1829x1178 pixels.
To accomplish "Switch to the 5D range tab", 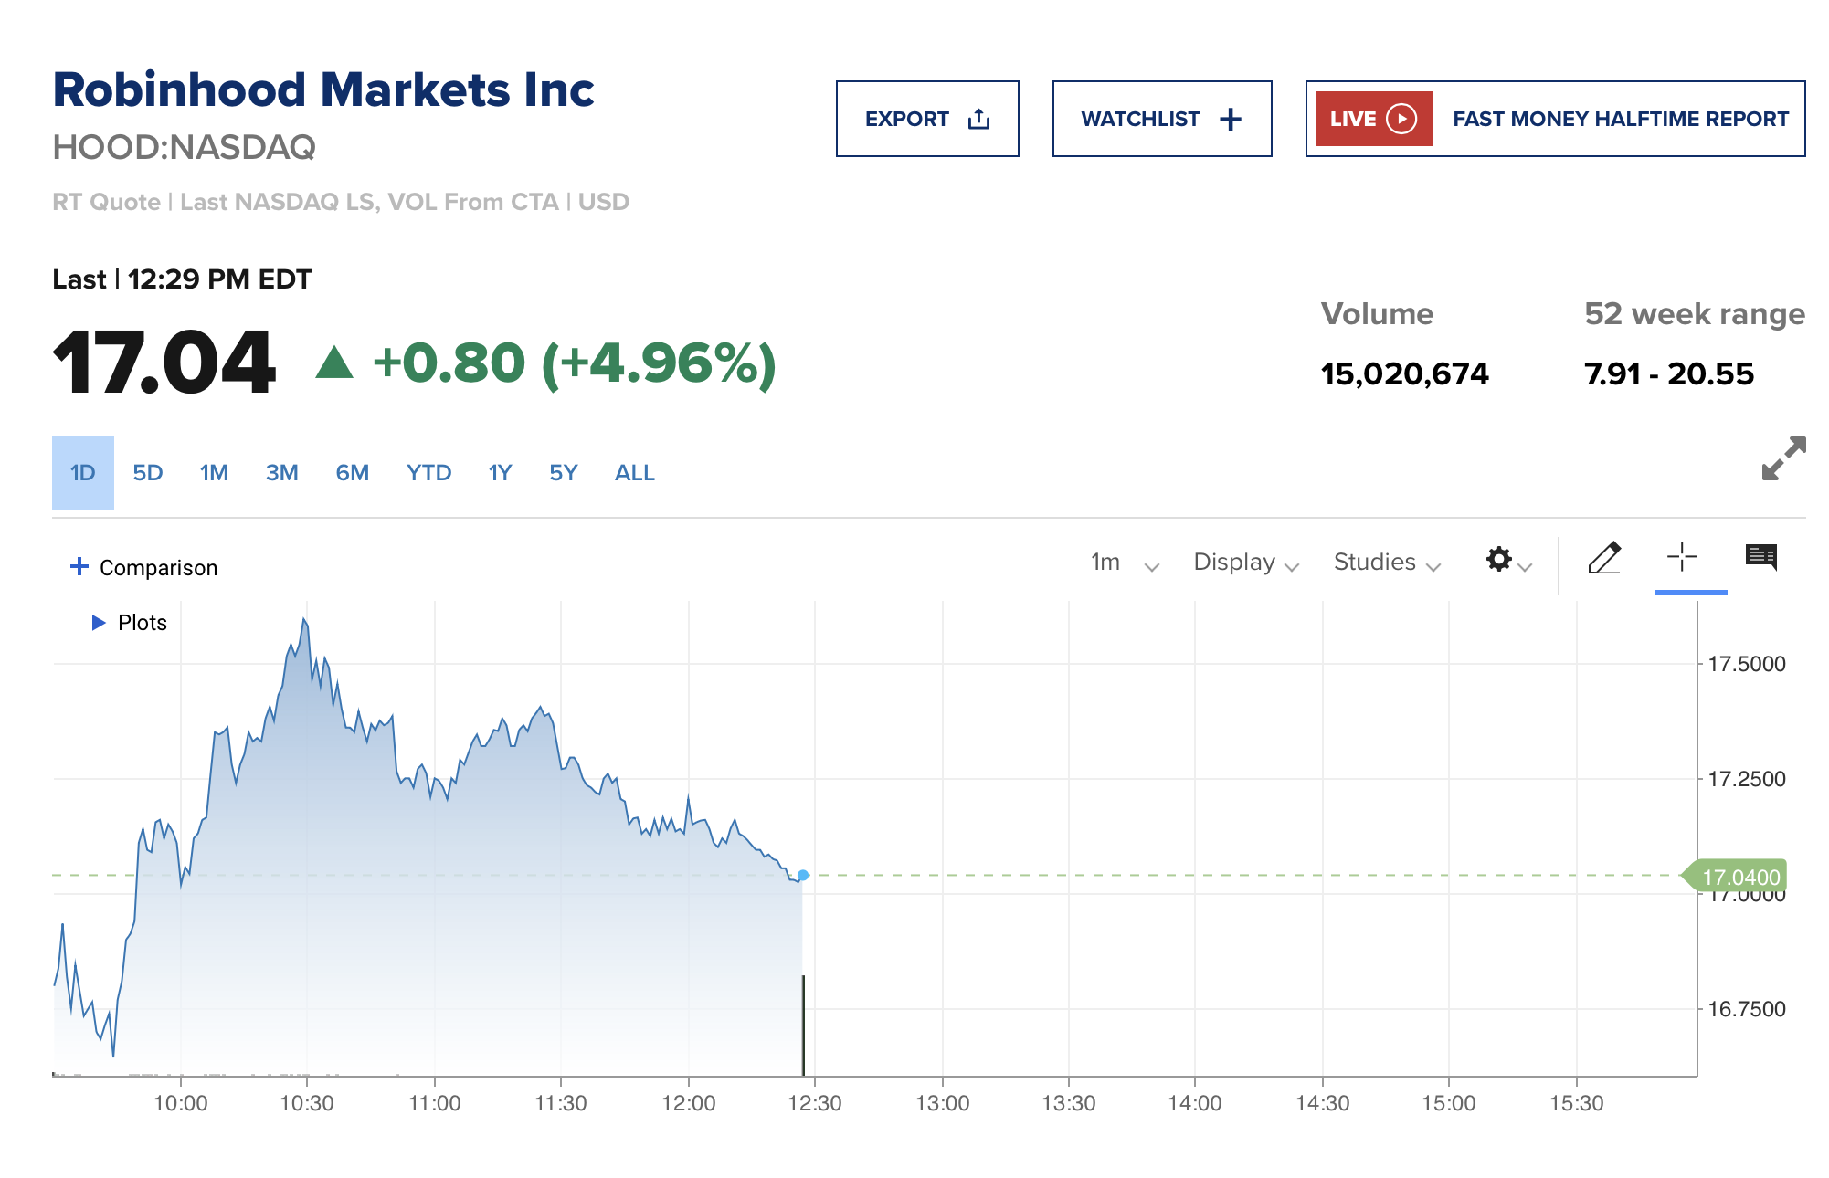I will point(148,473).
